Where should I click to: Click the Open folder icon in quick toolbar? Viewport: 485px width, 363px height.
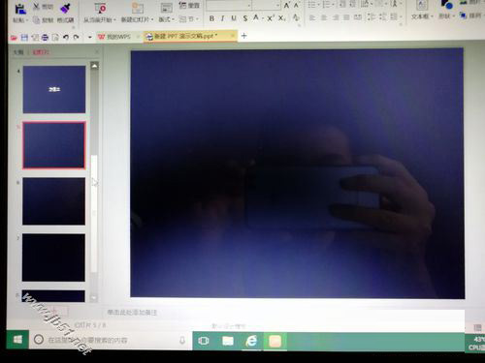coord(14,38)
